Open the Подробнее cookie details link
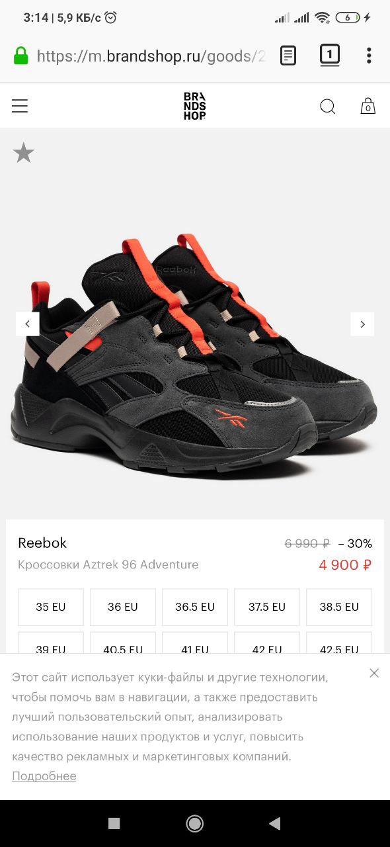 44,776
